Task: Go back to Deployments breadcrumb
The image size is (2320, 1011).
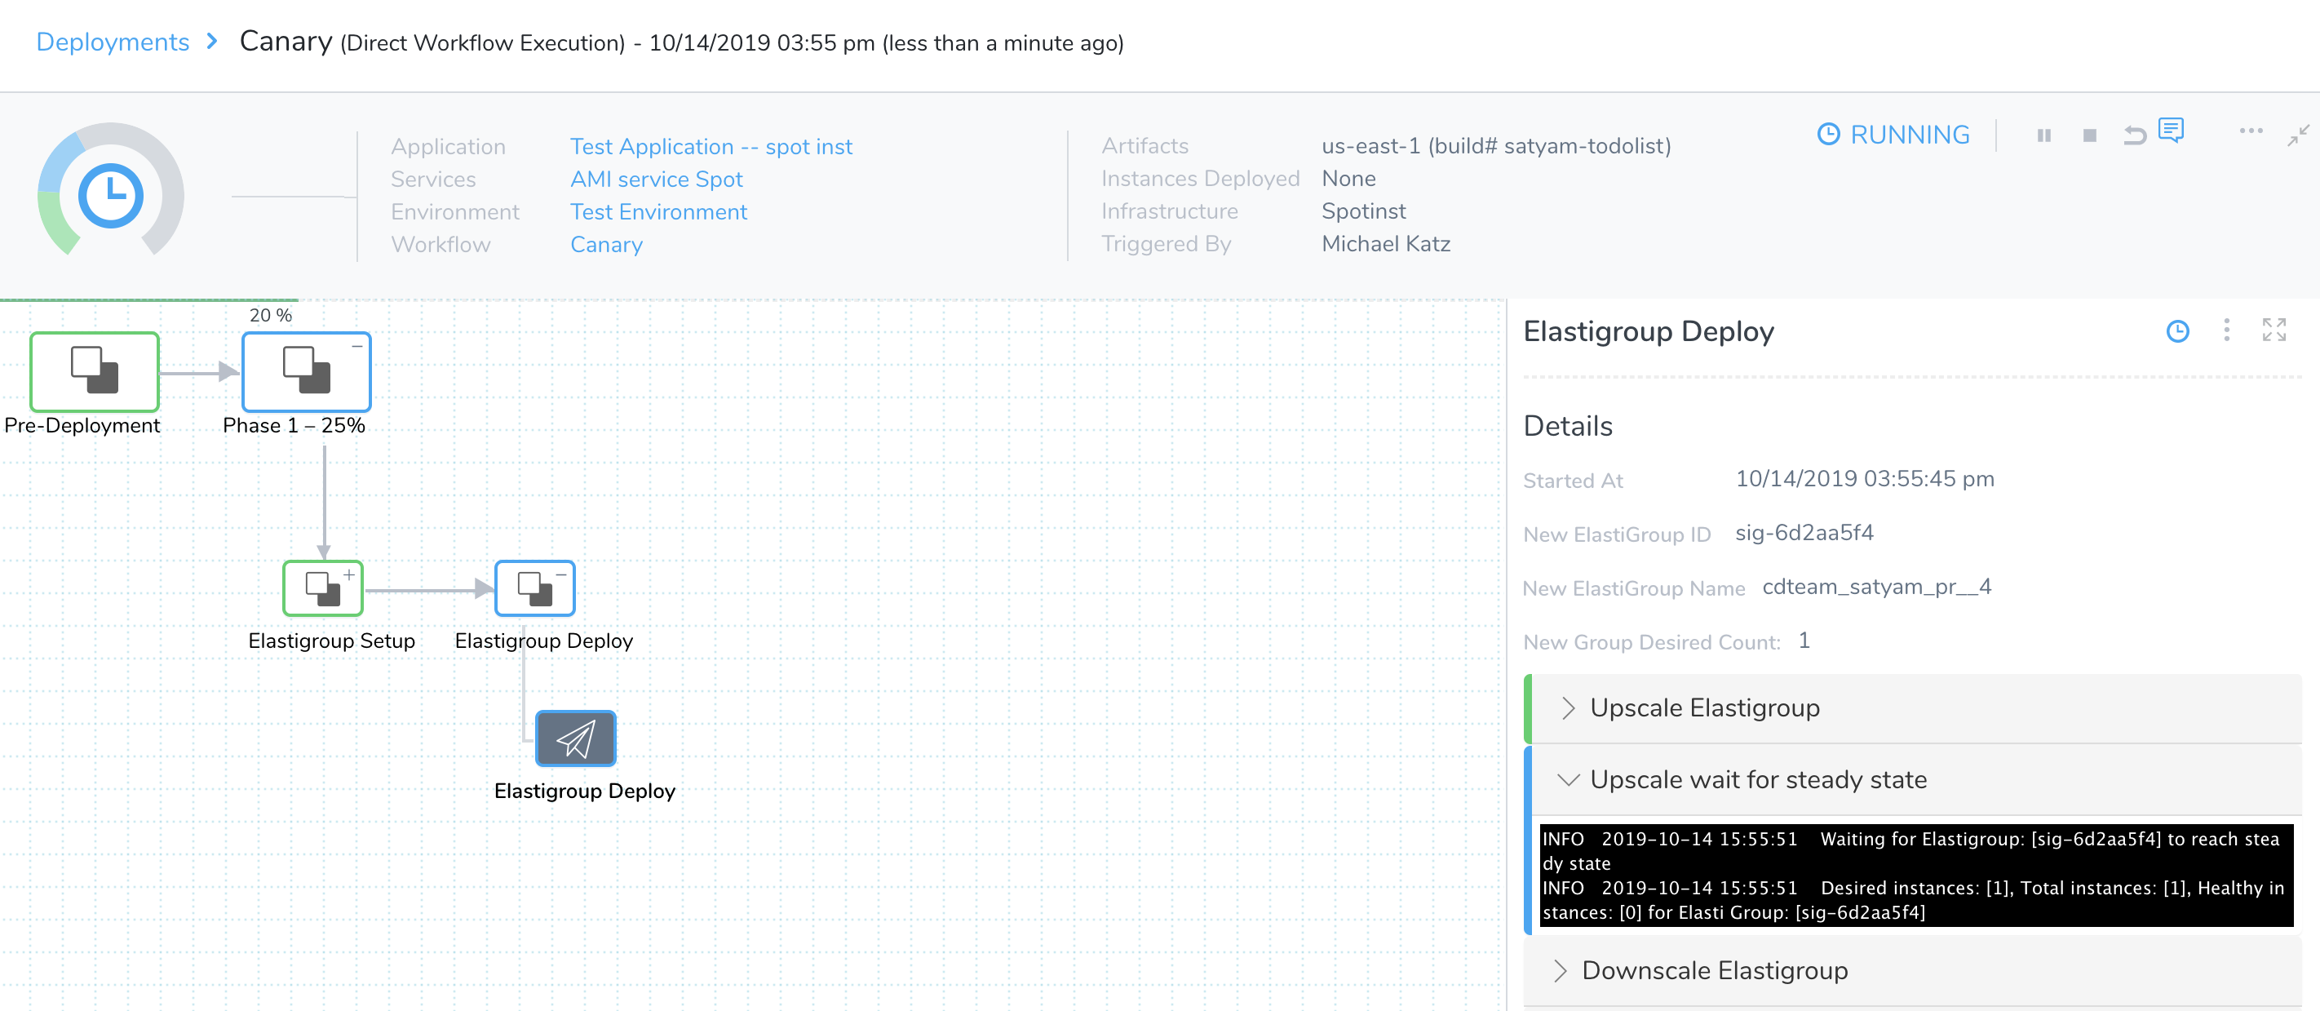Action: coord(113,42)
